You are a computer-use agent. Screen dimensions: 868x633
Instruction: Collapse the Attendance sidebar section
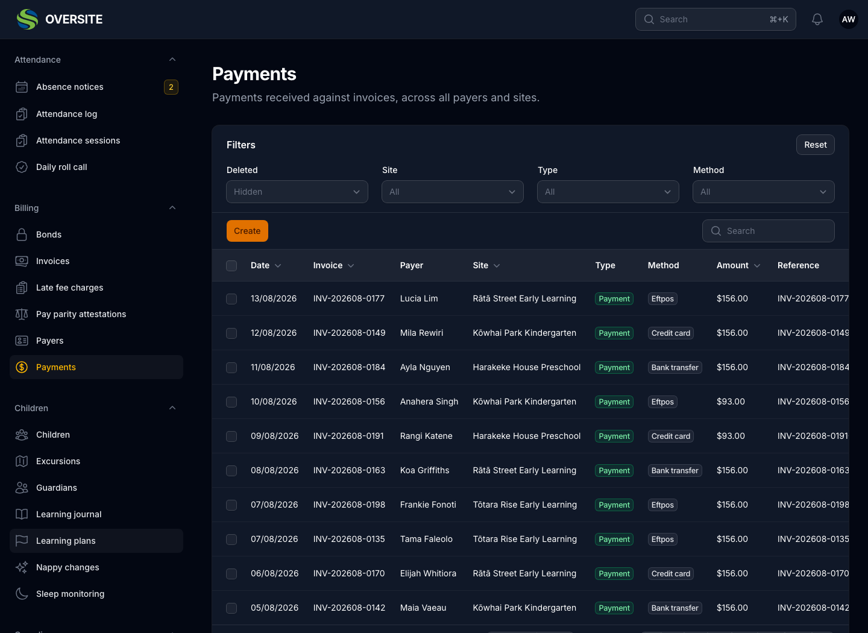pyautogui.click(x=172, y=60)
